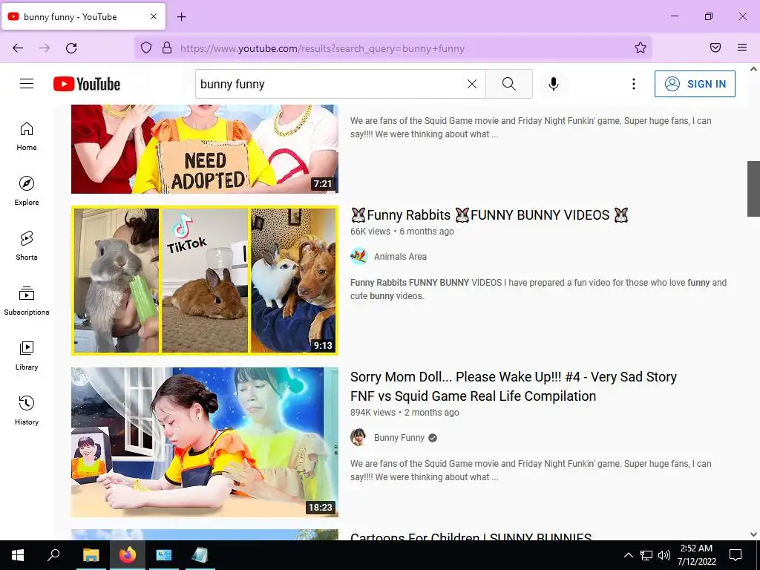Open Funny Rabbits FUNNY BUNNY VIDEOS title
Image resolution: width=760 pixels, height=570 pixels.
coord(490,214)
